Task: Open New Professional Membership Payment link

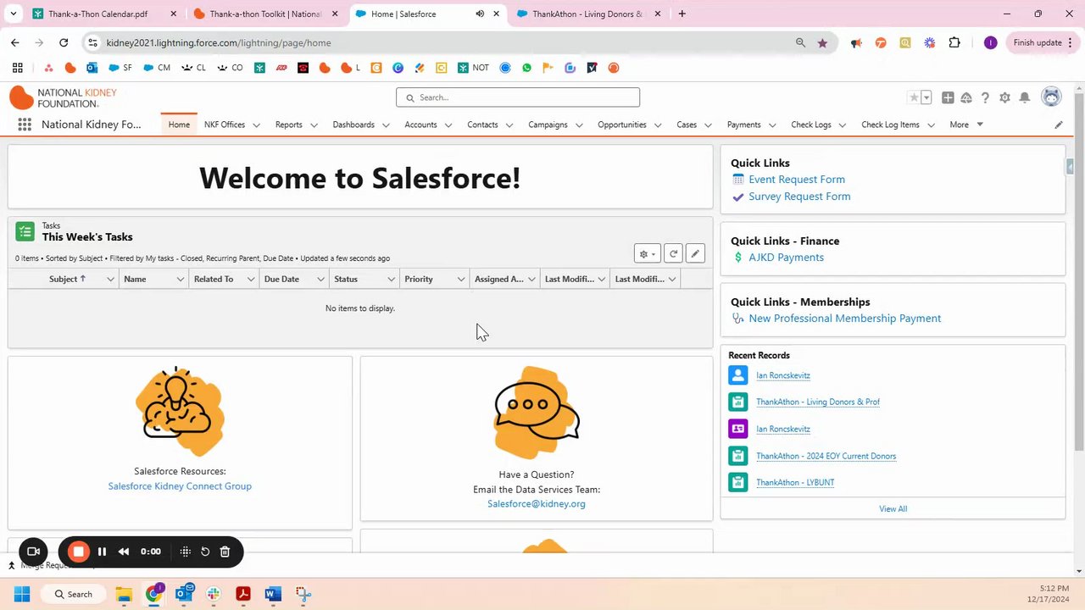Action: pyautogui.click(x=844, y=319)
